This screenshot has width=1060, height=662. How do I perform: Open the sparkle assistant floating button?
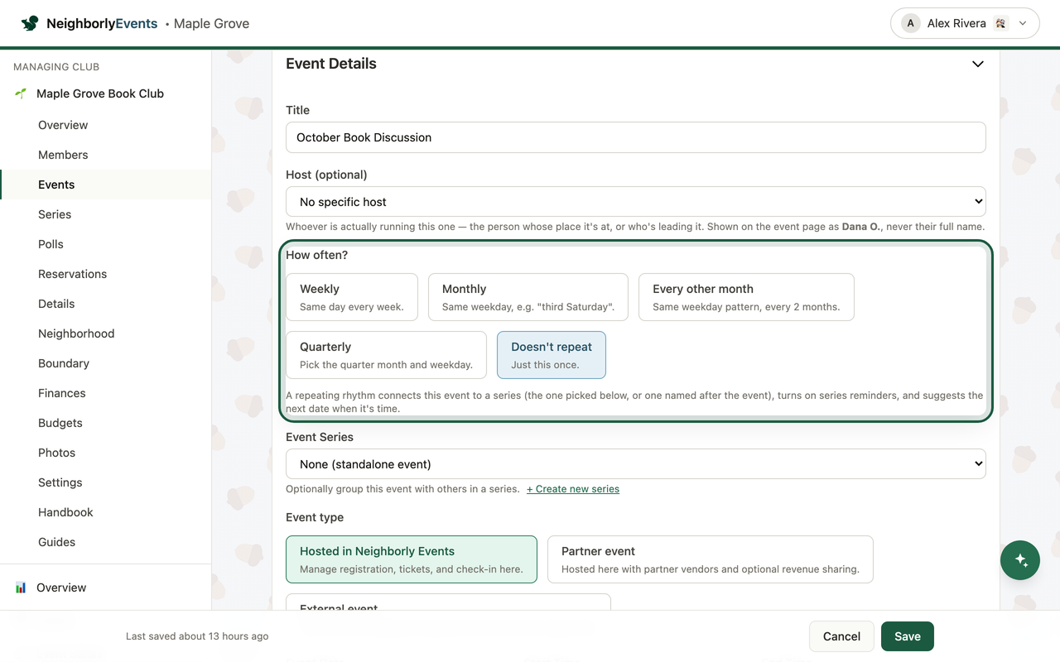coord(1020,560)
